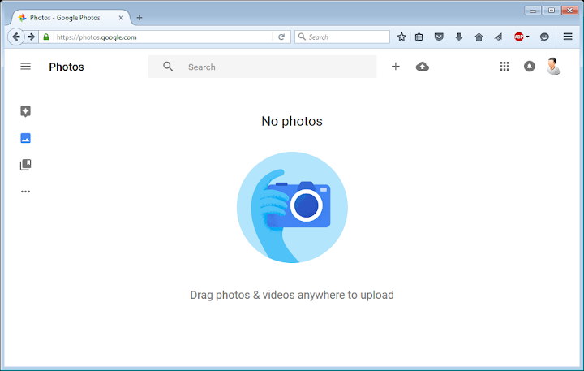Open a new browser tab
The height and width of the screenshot is (371, 584).
pyautogui.click(x=140, y=18)
